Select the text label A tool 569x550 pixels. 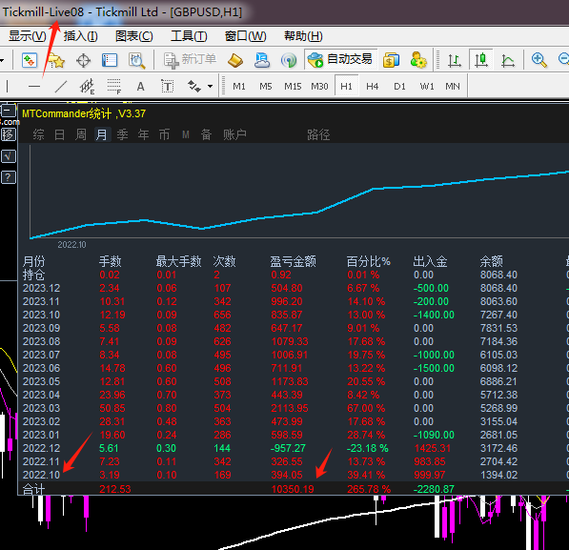coord(140,87)
